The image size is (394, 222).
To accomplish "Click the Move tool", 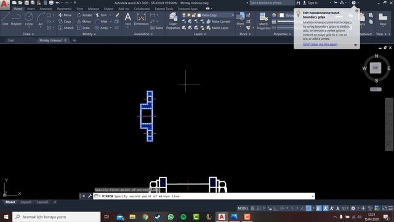I will [x=65, y=15].
